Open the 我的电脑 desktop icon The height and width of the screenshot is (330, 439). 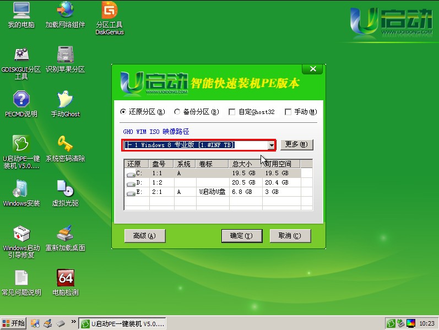(x=21, y=14)
